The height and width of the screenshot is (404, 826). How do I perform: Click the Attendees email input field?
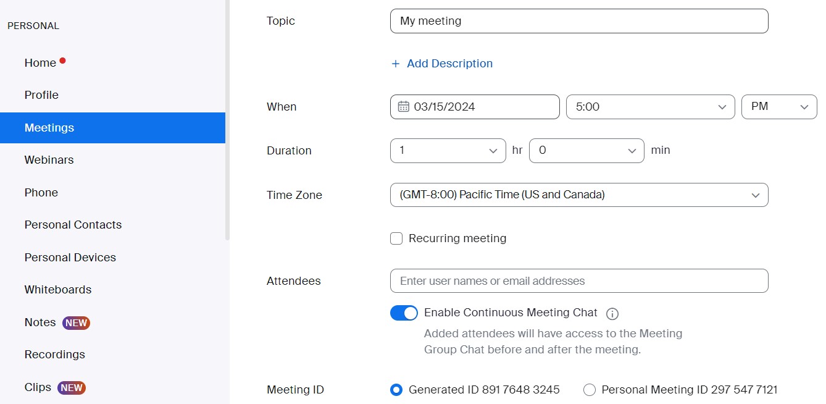pyautogui.click(x=579, y=280)
